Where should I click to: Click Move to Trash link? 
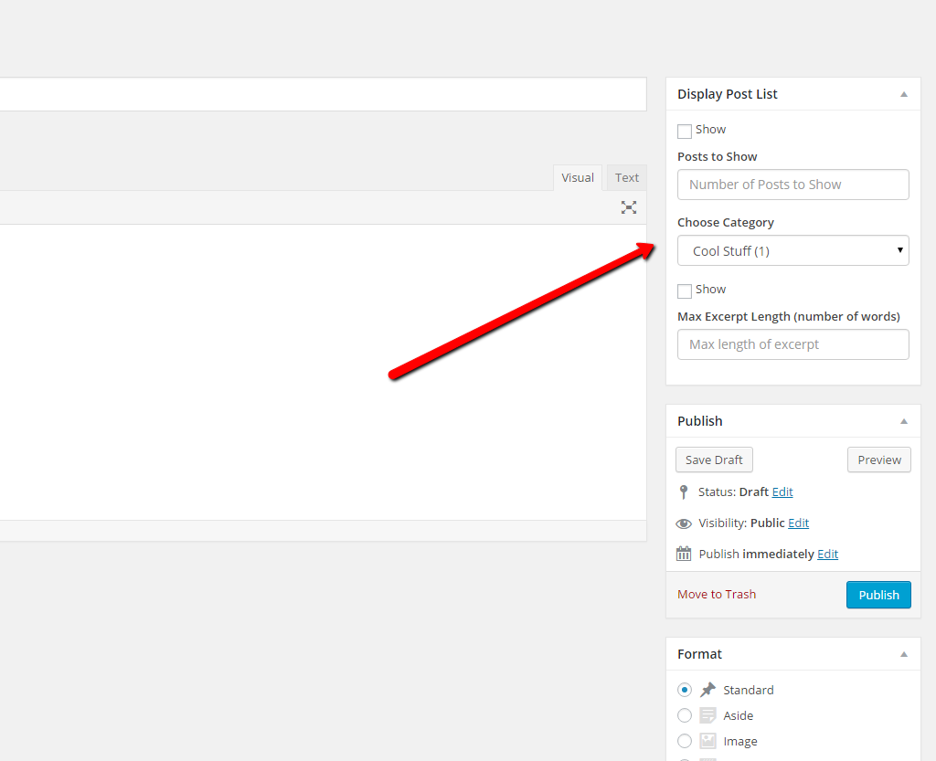coord(717,594)
